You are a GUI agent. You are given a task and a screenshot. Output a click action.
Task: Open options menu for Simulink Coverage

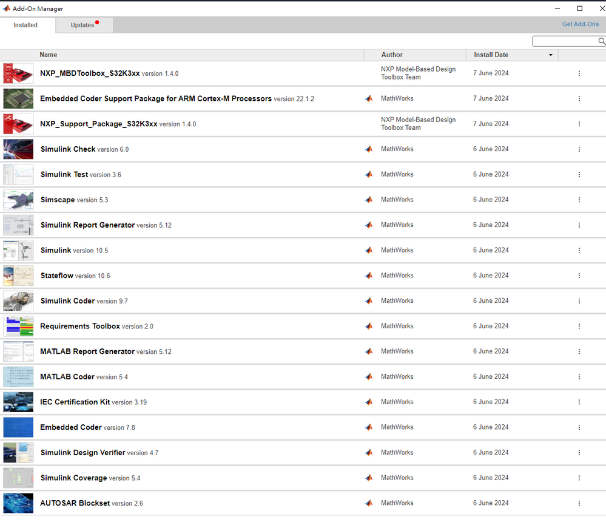pyautogui.click(x=579, y=478)
